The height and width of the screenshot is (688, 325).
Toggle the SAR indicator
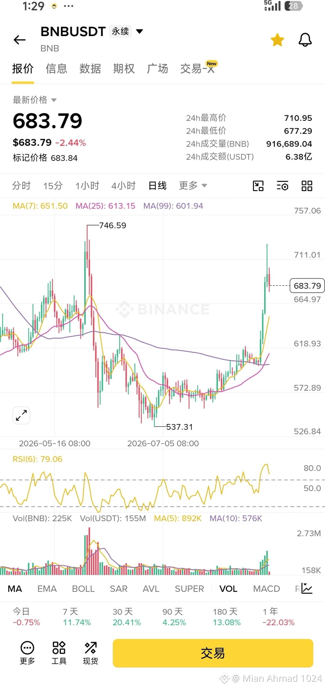[x=119, y=589]
